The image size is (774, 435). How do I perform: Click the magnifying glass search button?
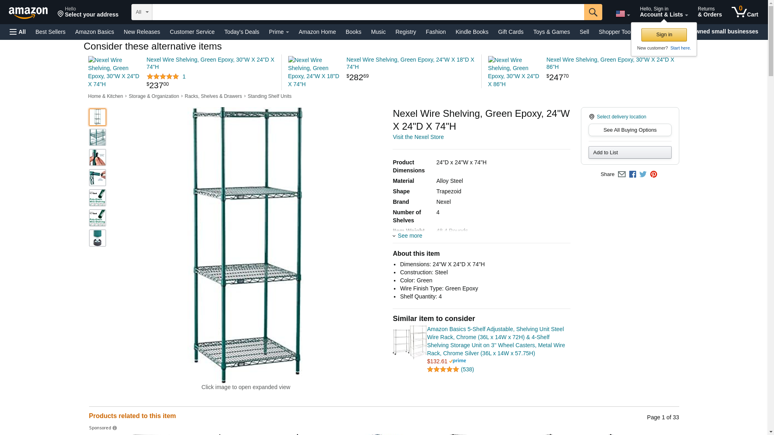pos(593,12)
